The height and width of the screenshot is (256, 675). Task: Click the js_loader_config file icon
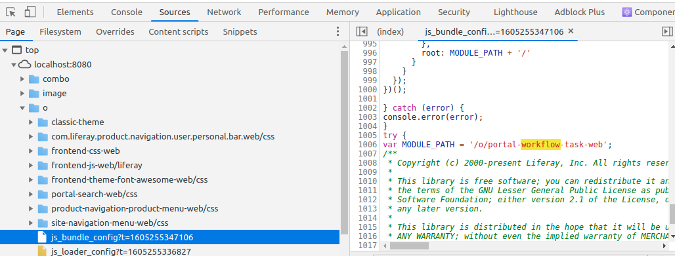42,251
